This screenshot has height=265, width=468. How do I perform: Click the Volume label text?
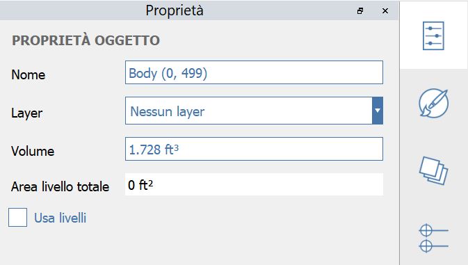tap(33, 151)
